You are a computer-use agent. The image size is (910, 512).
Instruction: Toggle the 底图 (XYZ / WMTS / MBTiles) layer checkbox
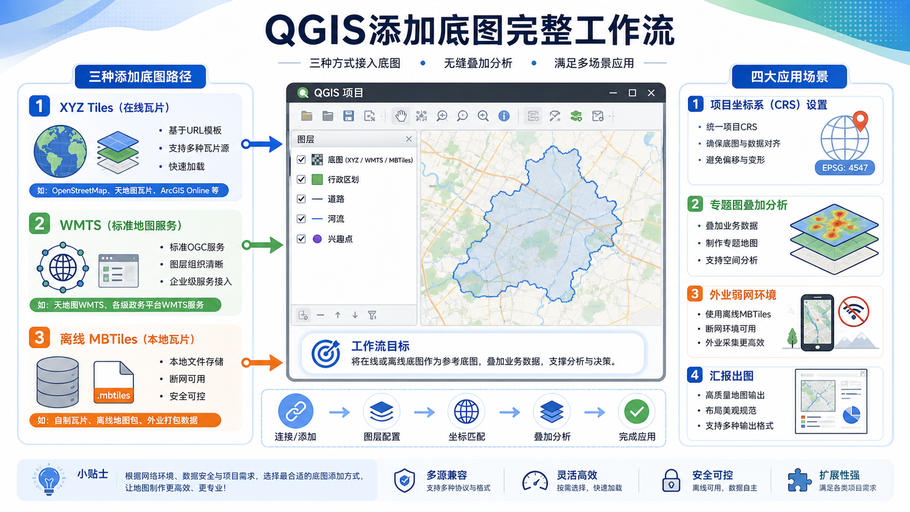click(301, 160)
